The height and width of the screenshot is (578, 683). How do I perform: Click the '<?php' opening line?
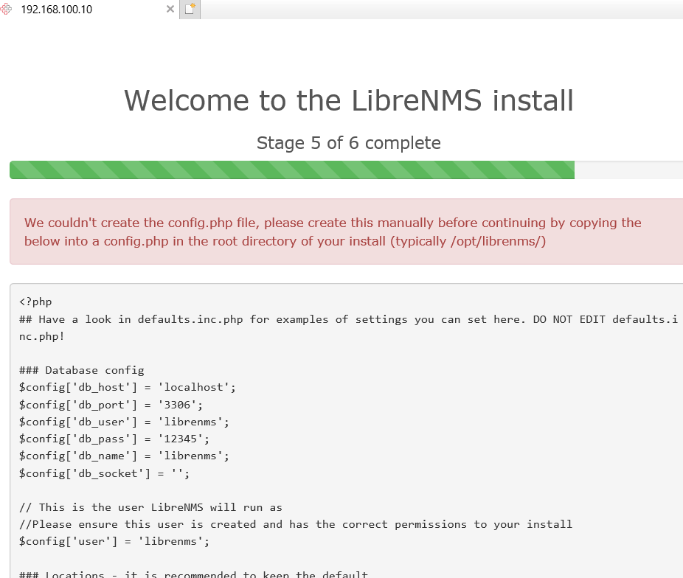35,302
